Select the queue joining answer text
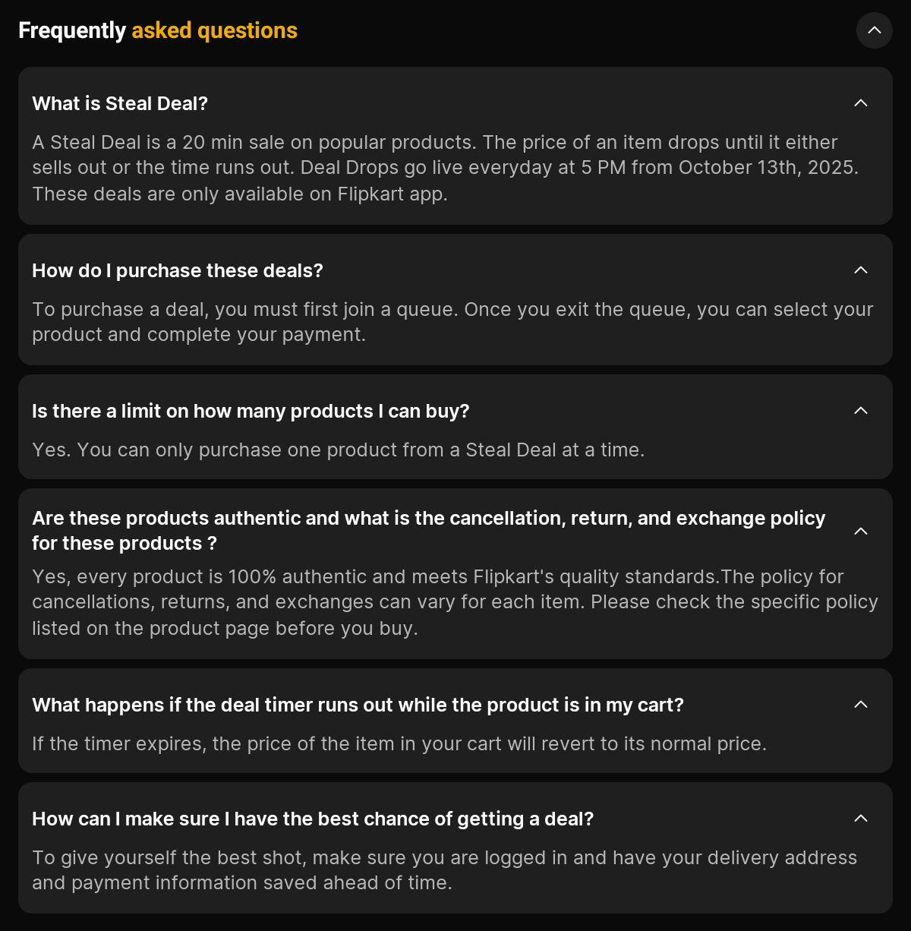Viewport: 911px width, 931px height. pyautogui.click(x=452, y=321)
